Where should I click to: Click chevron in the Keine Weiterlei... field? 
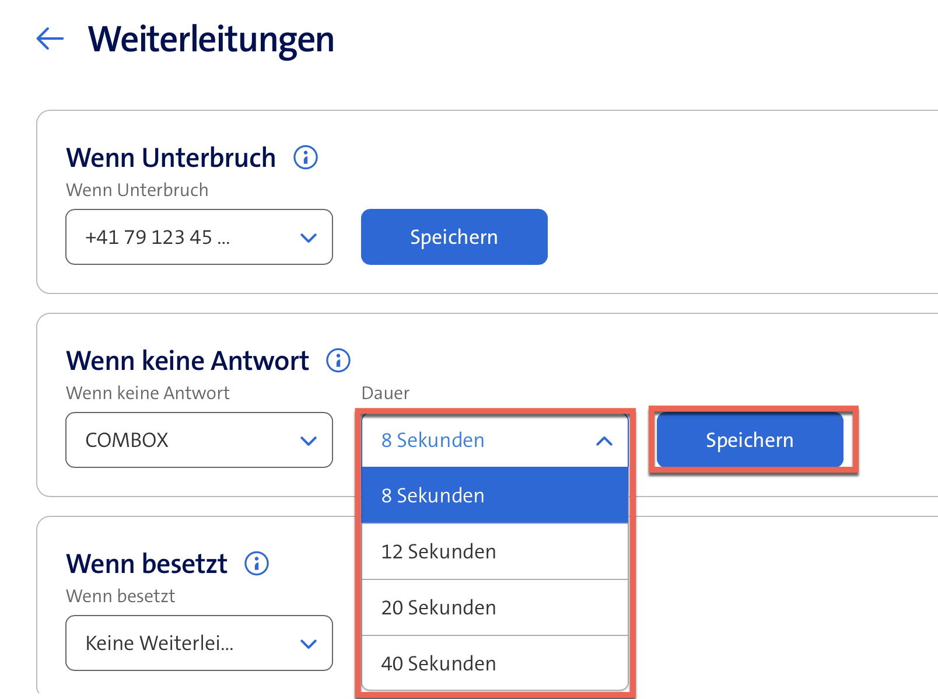[x=308, y=644]
